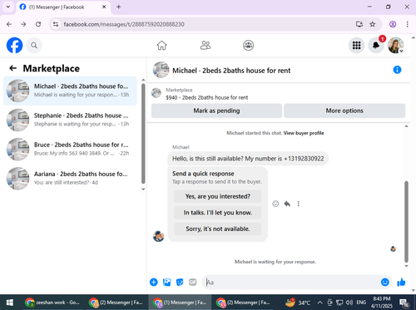Viewport: 416px width, 310px height.
Task: Click the address bar URL
Action: [124, 24]
